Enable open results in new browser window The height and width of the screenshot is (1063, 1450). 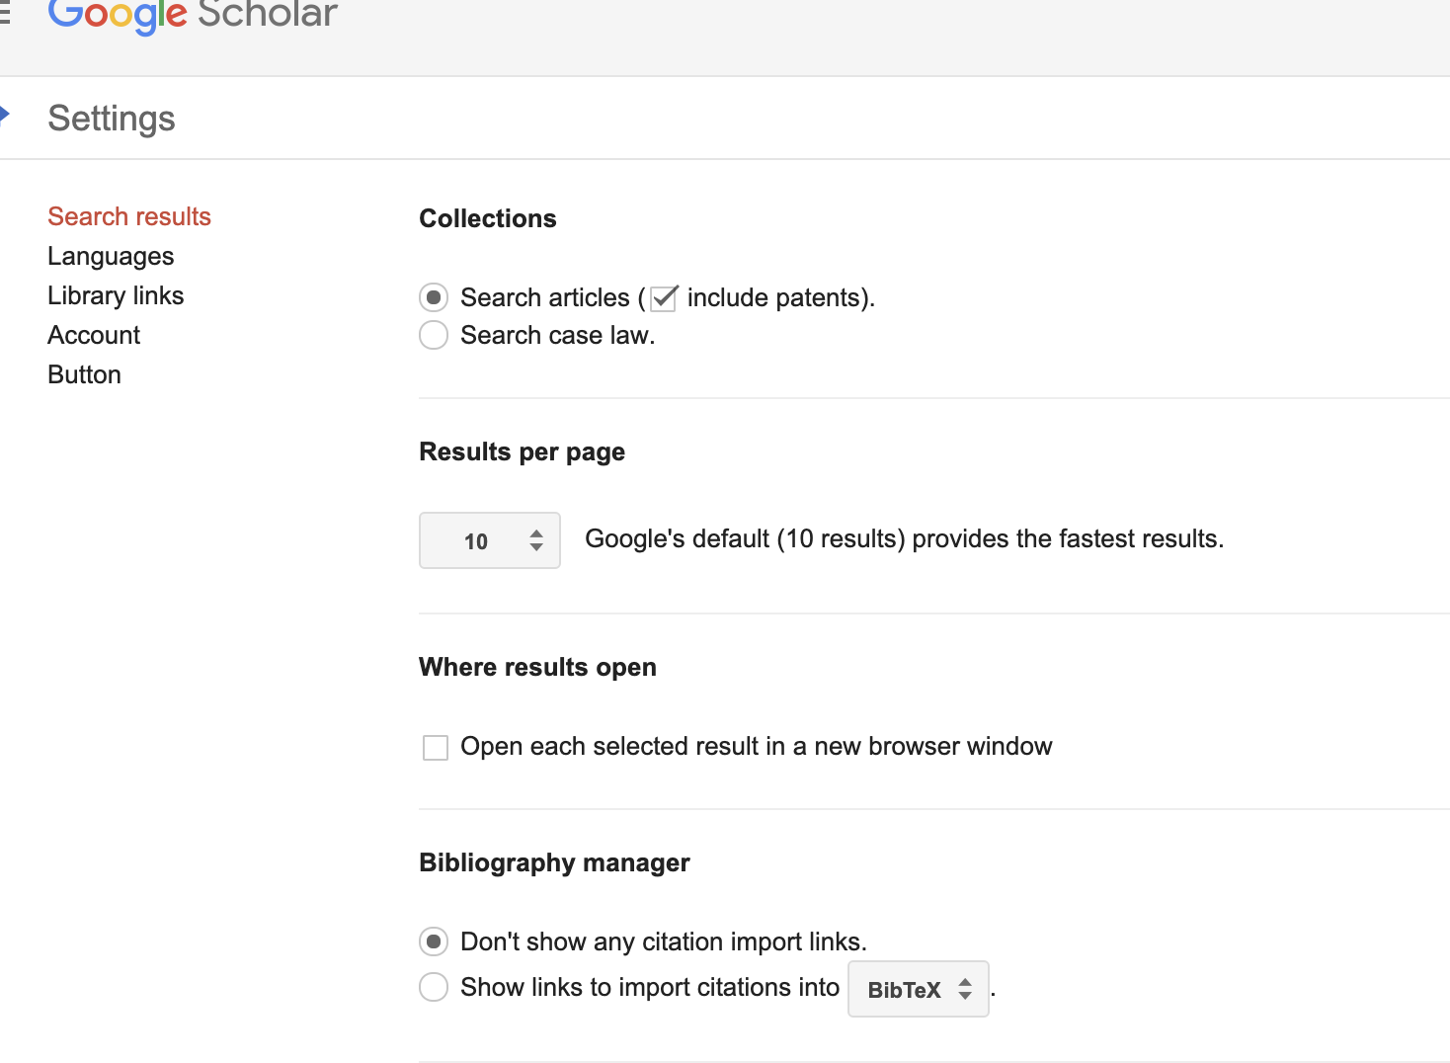436,747
